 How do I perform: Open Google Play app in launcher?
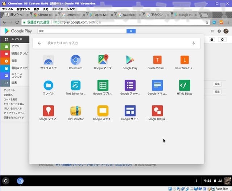tap(130, 62)
